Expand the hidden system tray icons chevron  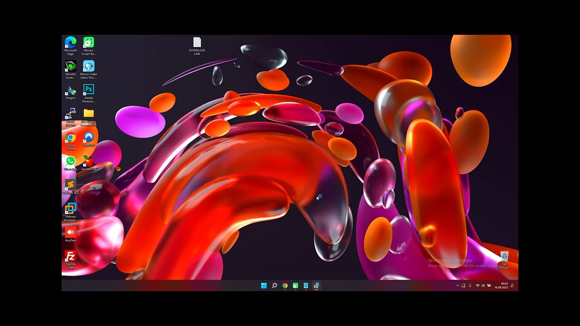[457, 286]
